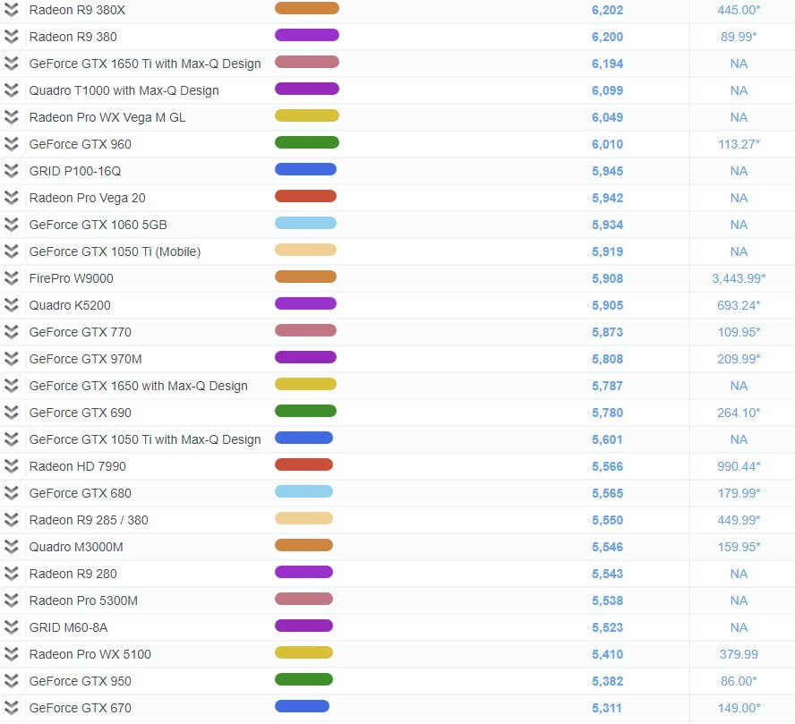Expand the Radeon HD 7990 row chevron
The height and width of the screenshot is (724, 795).
pyautogui.click(x=11, y=466)
